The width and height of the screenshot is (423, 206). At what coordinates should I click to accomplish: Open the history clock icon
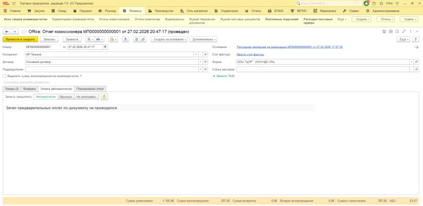374,3
